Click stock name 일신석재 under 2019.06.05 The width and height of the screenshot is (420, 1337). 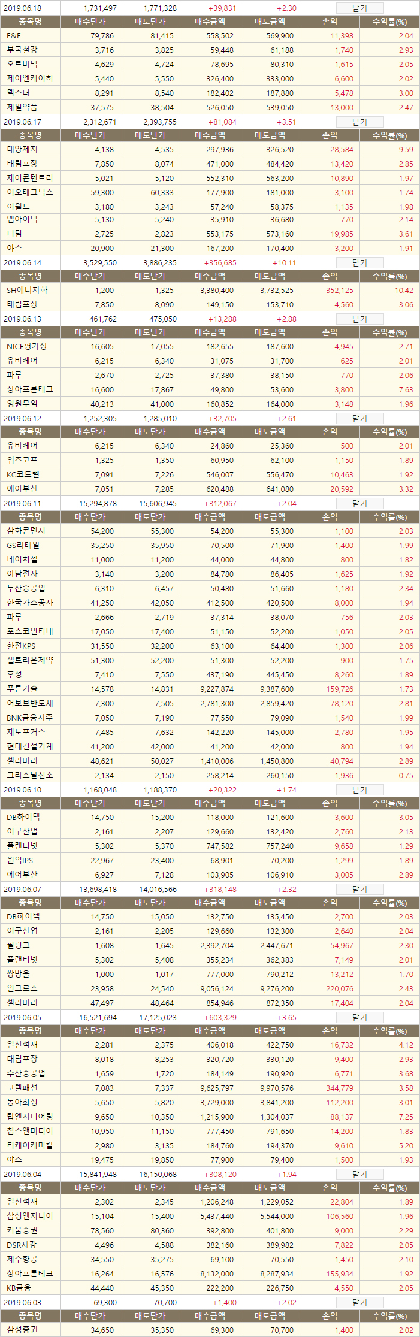[22, 1045]
